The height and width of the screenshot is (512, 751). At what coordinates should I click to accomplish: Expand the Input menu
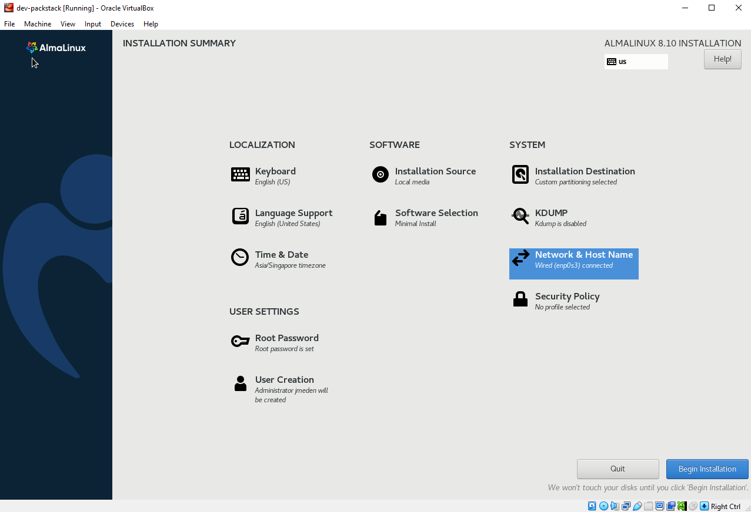(x=93, y=24)
